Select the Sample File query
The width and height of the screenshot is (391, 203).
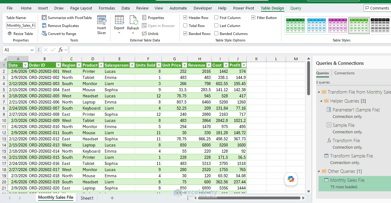pos(343,125)
